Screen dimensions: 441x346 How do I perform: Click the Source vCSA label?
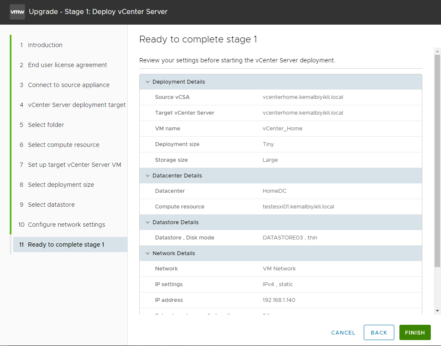pyautogui.click(x=172, y=97)
